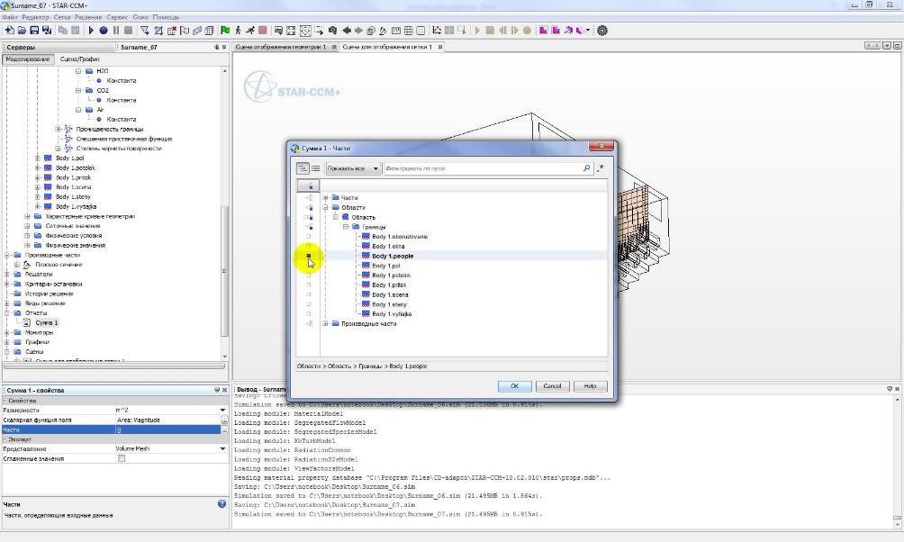Click the gear settings icon in the toolbar
This screenshot has width=904, height=542.
coord(602,30)
